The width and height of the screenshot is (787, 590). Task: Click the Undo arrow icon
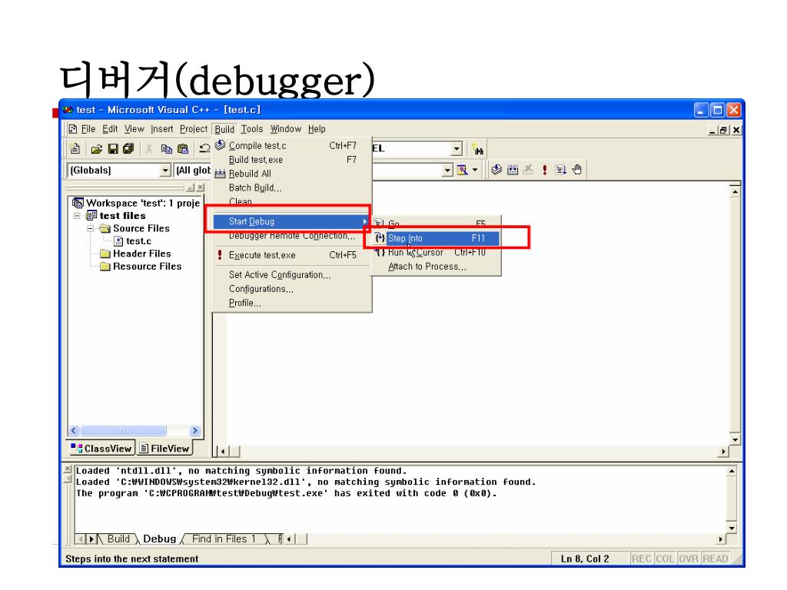point(204,148)
